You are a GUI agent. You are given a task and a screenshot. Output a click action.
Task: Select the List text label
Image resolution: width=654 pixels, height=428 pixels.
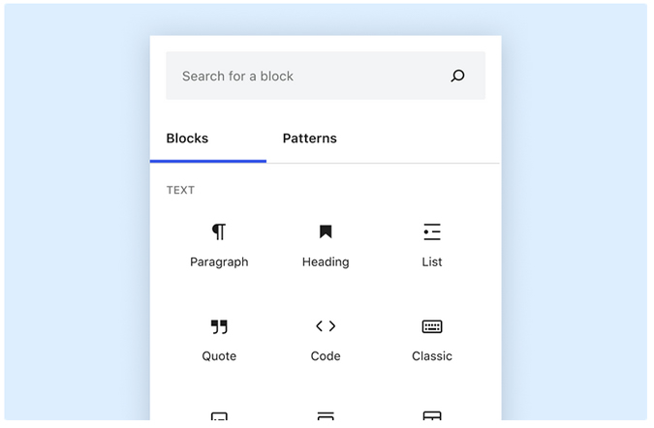tap(432, 262)
